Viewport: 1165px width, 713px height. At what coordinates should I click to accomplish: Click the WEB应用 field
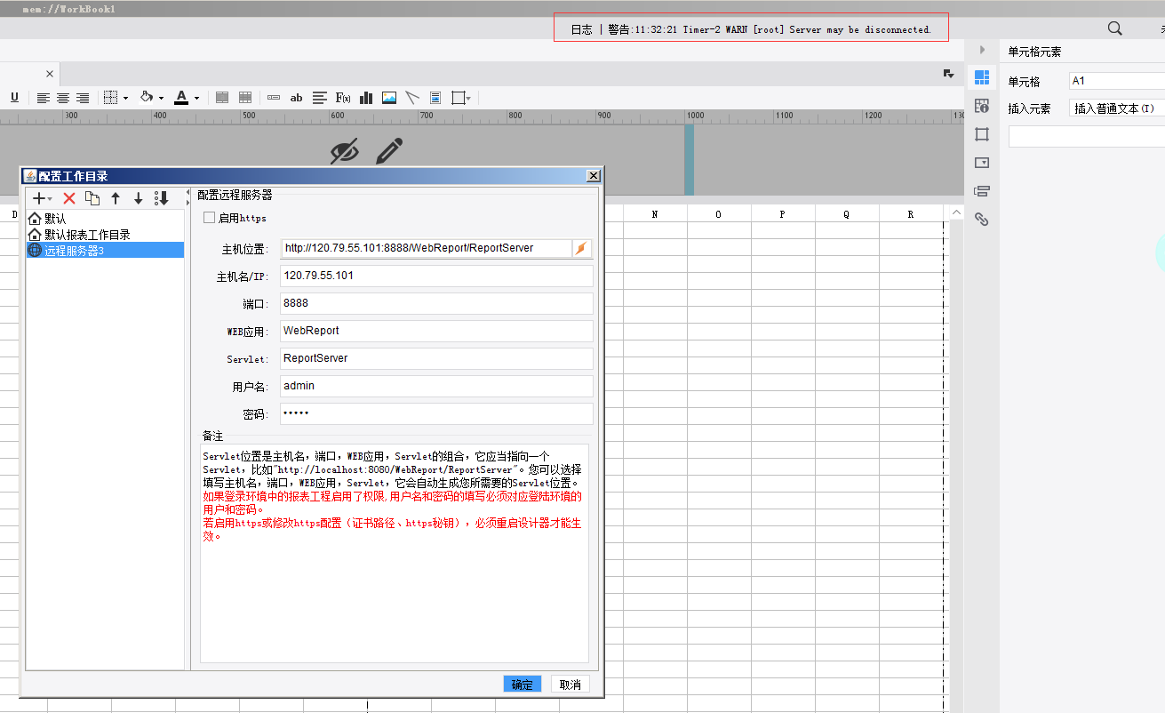(436, 331)
